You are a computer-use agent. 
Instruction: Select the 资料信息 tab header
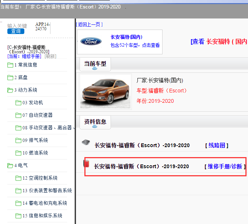[95, 122]
